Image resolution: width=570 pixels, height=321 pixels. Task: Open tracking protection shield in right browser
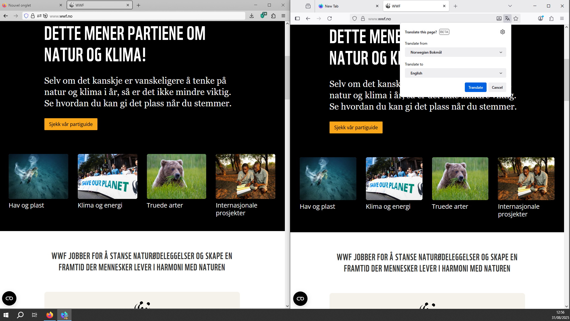tap(355, 18)
